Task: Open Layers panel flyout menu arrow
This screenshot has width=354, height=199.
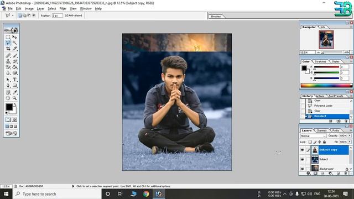Action: pos(351,130)
